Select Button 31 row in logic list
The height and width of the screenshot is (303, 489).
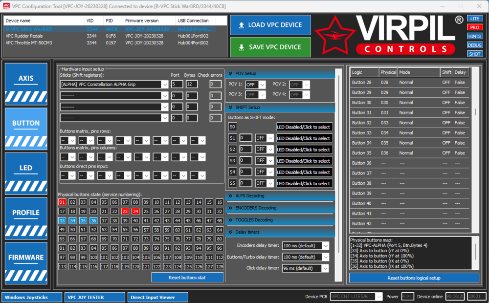[x=410, y=112]
